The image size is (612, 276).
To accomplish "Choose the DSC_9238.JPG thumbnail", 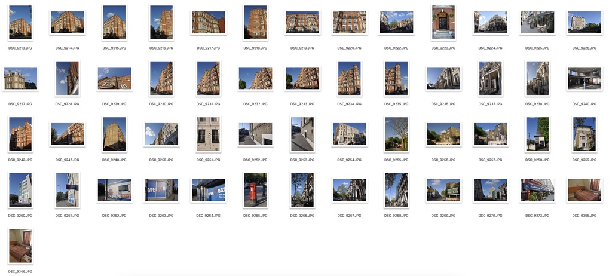I will [x=537, y=78].
